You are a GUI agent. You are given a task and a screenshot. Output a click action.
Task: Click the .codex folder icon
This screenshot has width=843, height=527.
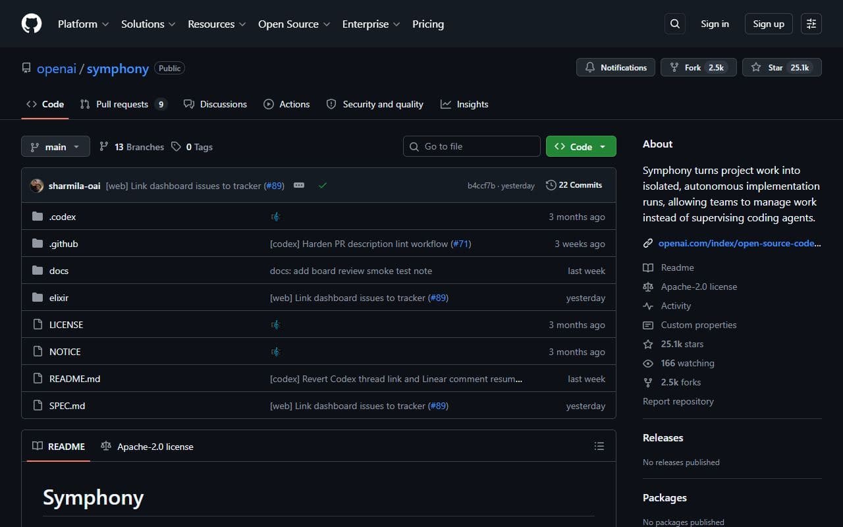click(38, 217)
